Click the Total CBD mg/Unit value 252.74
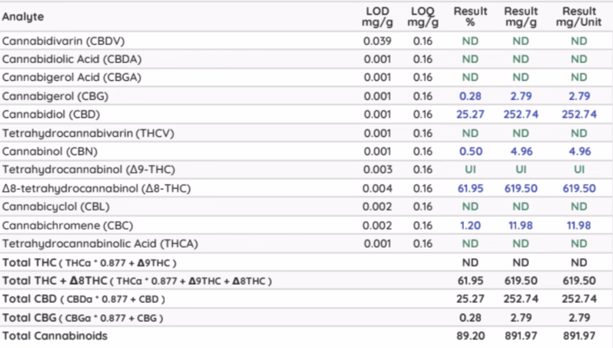Image resolution: width=613 pixels, height=348 pixels. 579,299
